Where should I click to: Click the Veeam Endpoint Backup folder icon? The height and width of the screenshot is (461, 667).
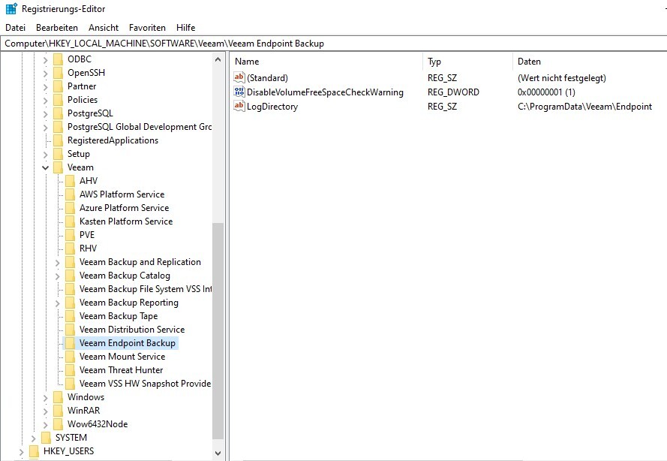click(71, 343)
